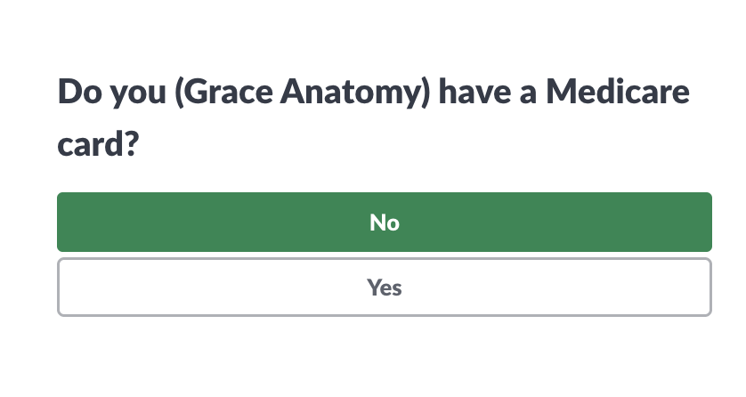Indicate Grace Anatomy has no Medicare card

click(384, 223)
